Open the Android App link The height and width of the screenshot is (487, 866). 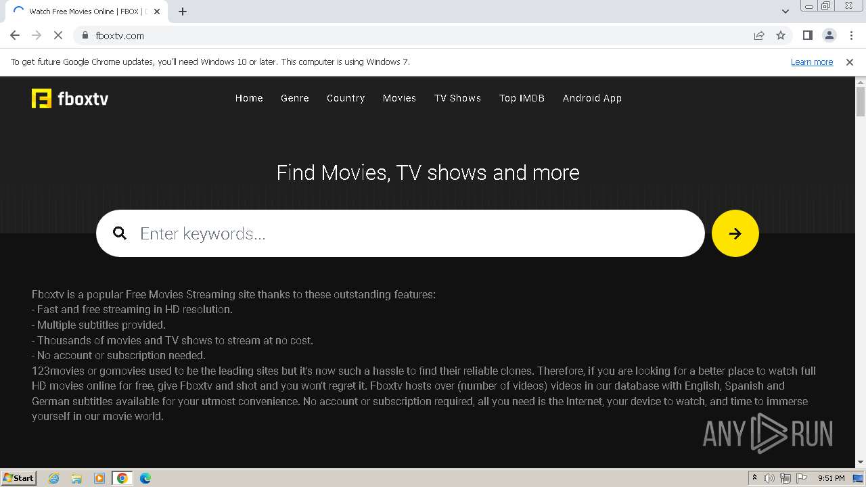click(x=592, y=98)
